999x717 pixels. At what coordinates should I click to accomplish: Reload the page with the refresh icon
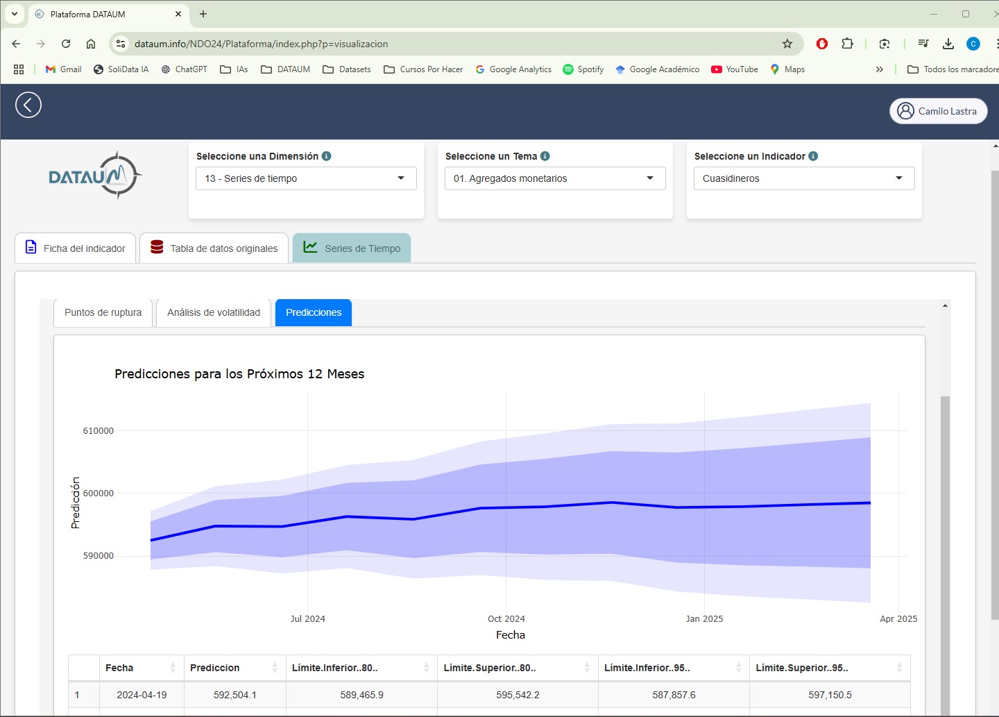coord(66,44)
